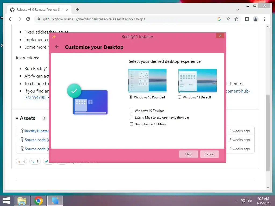Click the page scrollbar down arrow

click(268, 188)
